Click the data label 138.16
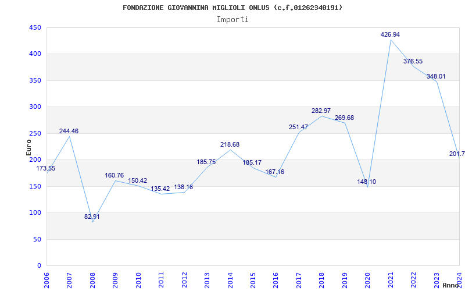The width and height of the screenshot is (465, 291). [183, 187]
